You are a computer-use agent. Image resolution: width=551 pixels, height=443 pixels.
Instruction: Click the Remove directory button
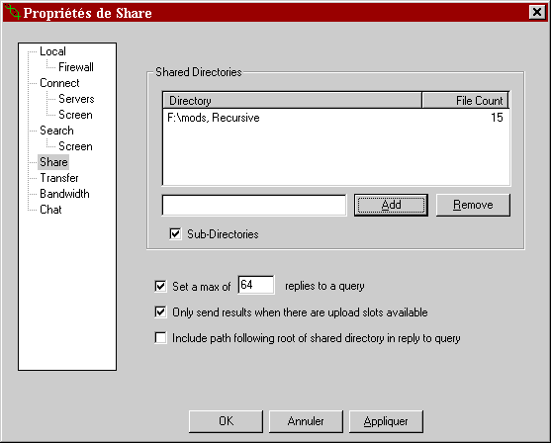(473, 205)
